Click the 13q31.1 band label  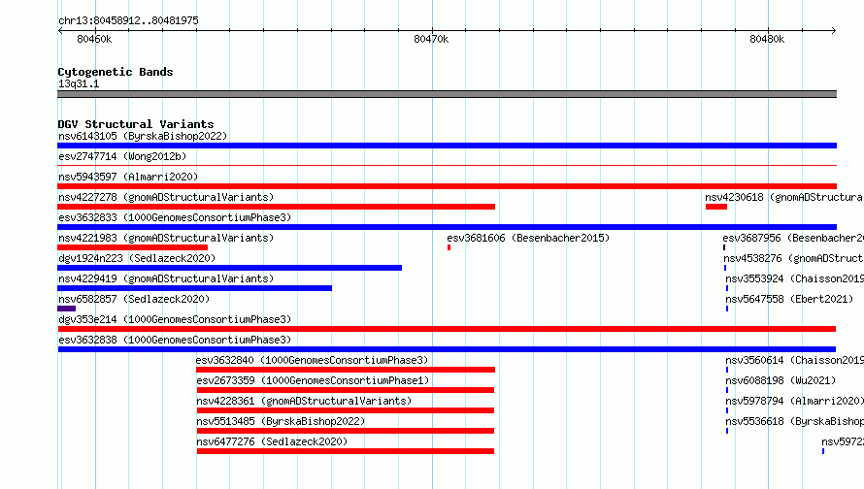click(x=79, y=83)
